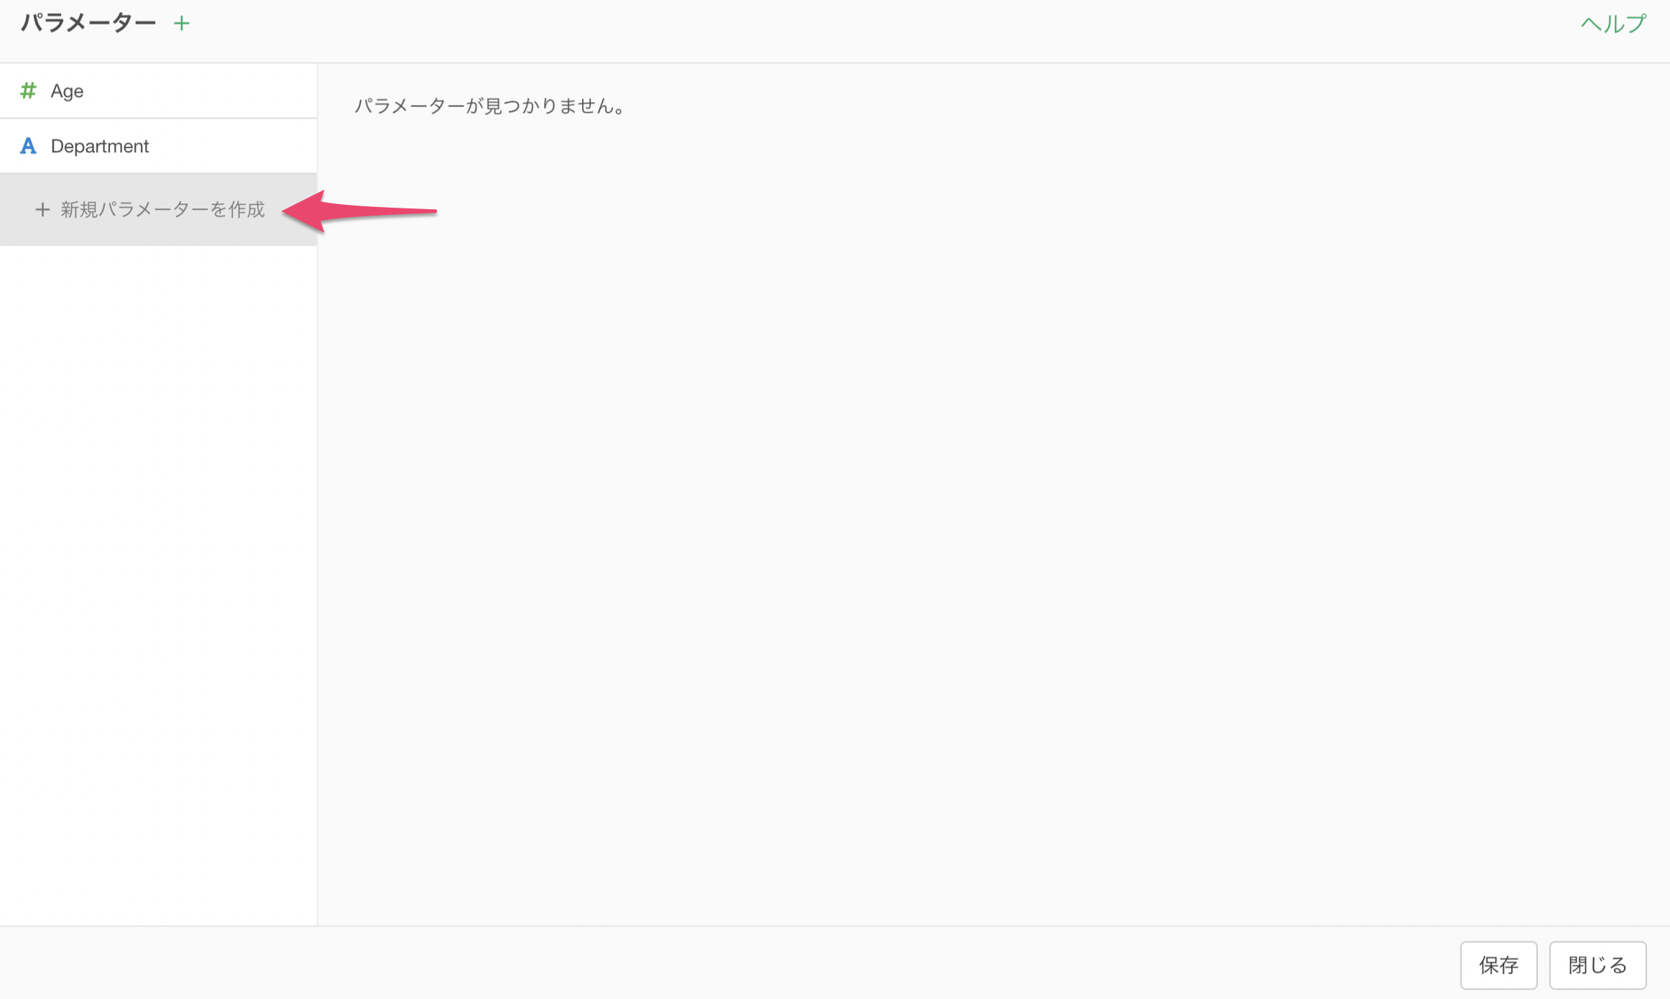The width and height of the screenshot is (1670, 999).
Task: Click the numeric hash icon for Age
Action: tap(28, 91)
